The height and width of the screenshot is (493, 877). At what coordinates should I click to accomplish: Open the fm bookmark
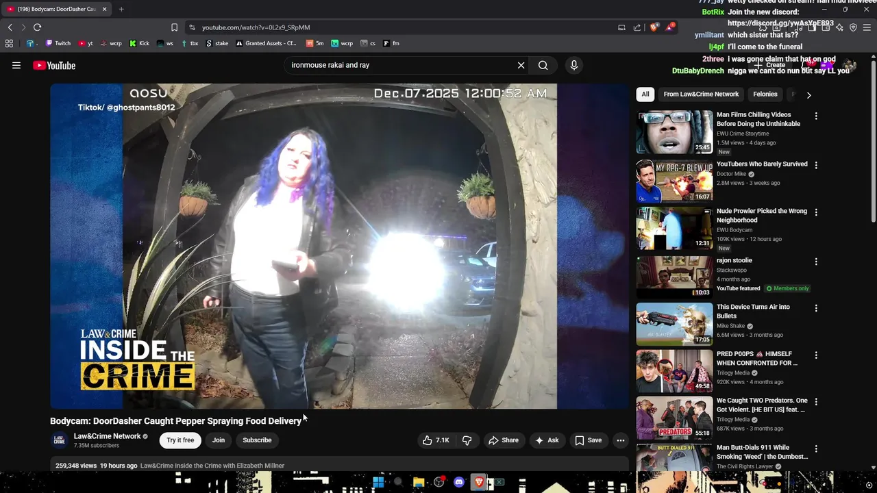click(391, 43)
